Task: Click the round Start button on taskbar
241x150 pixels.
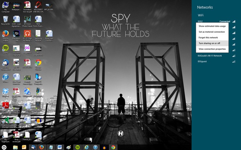Action: 4,147
